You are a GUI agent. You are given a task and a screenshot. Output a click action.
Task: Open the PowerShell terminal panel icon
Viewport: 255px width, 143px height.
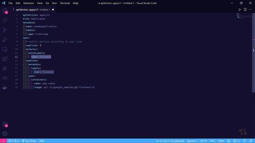click(5, 68)
